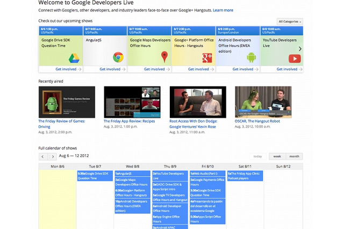The image size is (344, 229).
Task: Click the Google+ icon on the Platform Office Hours card
Action: tap(207, 58)
